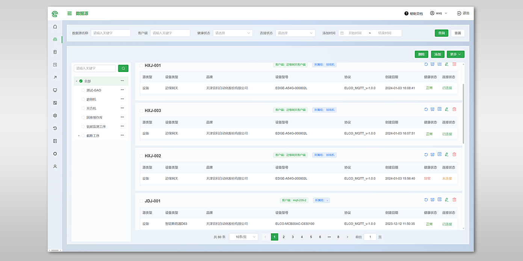This screenshot has height=261, width=523.
Task: Click the green search icon in the tree panel
Action: tap(123, 68)
